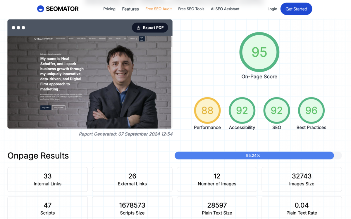The width and height of the screenshot is (351, 219).
Task: Click the Login link
Action: (272, 9)
